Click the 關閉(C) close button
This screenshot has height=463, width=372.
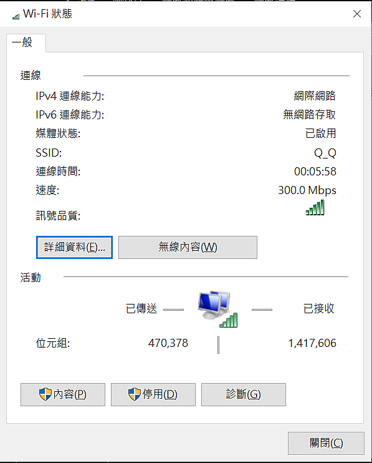point(326,443)
